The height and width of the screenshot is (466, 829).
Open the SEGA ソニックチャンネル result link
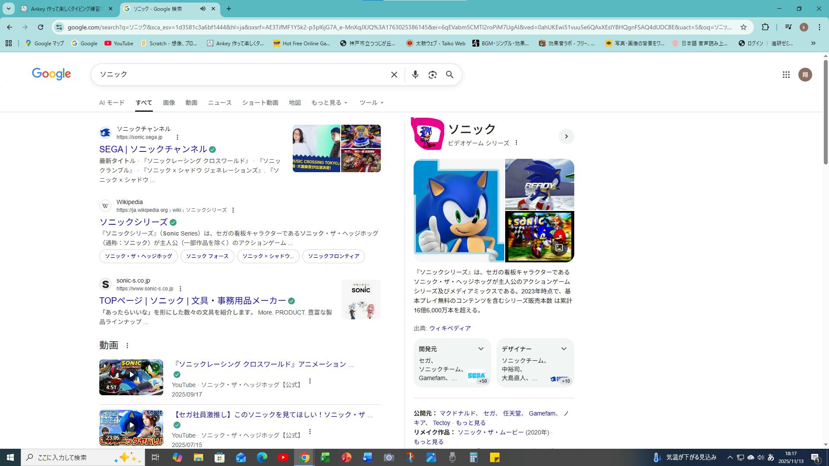click(153, 149)
